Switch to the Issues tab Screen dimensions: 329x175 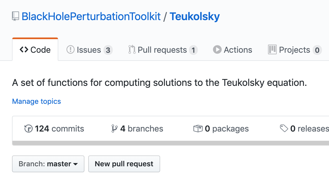[90, 50]
